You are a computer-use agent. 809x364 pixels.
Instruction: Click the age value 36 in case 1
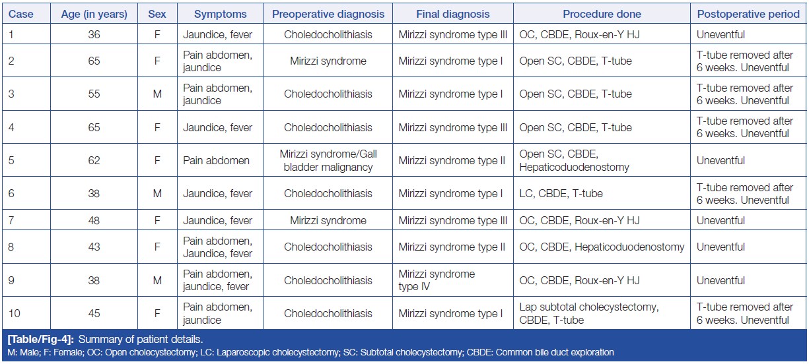click(x=94, y=34)
